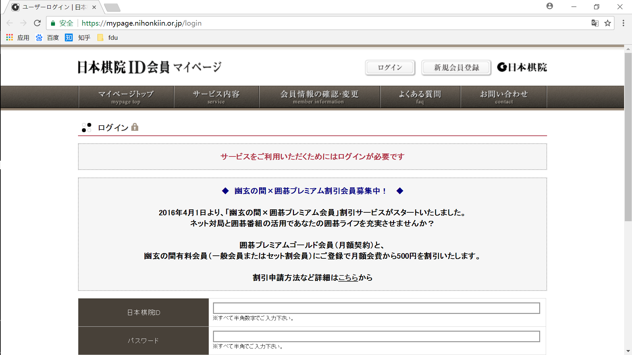Open サービス内容 navigation menu
632x355 pixels.
[216, 97]
